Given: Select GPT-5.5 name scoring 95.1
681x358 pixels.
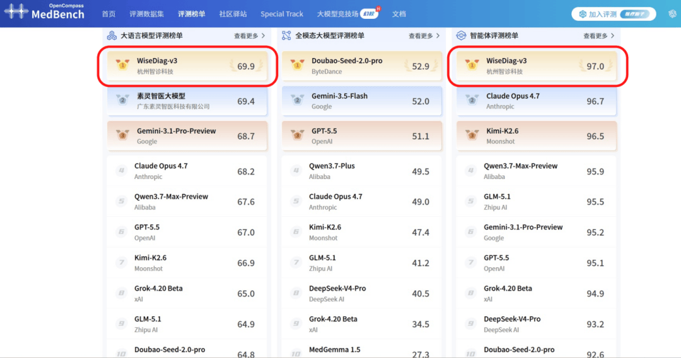Looking at the screenshot, I should coord(496,257).
